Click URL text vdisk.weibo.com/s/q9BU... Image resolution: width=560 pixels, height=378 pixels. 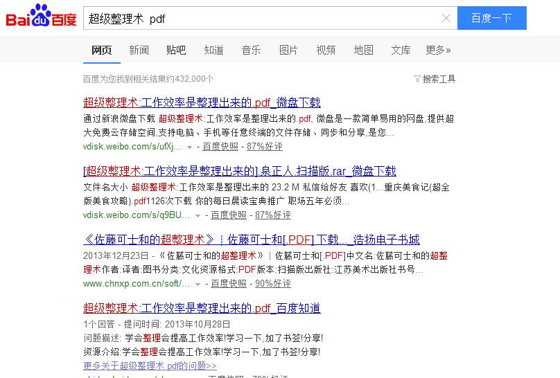coord(137,215)
